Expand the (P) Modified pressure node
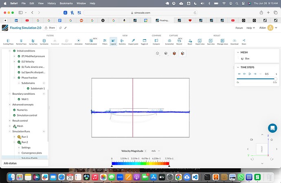 (14, 56)
